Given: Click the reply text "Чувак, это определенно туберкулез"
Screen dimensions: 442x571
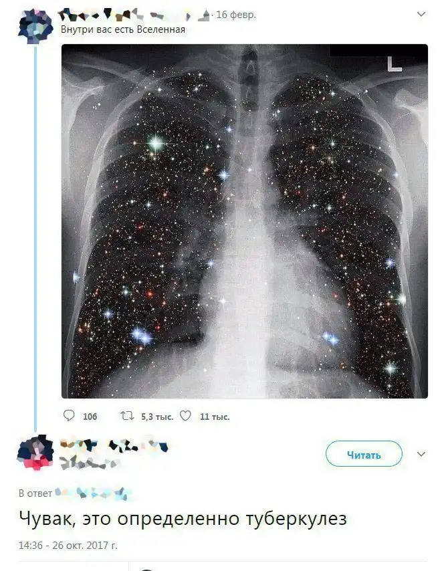Looking at the screenshot, I should [183, 520].
